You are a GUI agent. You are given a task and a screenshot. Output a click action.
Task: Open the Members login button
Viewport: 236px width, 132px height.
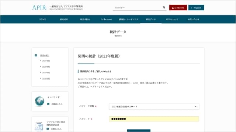(x=178, y=8)
